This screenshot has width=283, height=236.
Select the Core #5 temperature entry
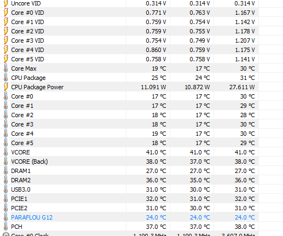point(129,143)
